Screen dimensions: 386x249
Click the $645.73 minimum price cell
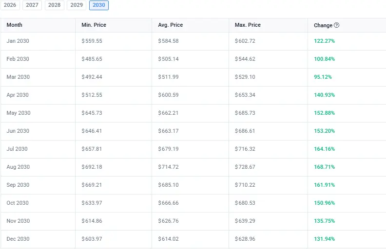[92, 113]
